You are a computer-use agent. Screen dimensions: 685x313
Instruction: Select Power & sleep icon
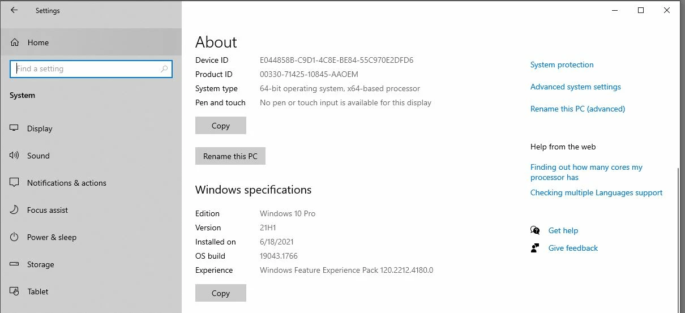pyautogui.click(x=15, y=237)
